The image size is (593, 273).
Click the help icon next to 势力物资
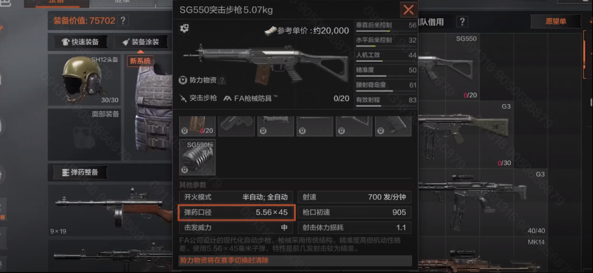(222, 80)
